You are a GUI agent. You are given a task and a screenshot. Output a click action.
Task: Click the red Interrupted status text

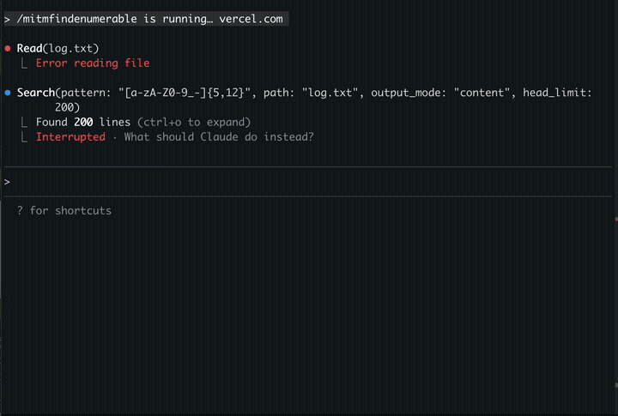(x=70, y=137)
